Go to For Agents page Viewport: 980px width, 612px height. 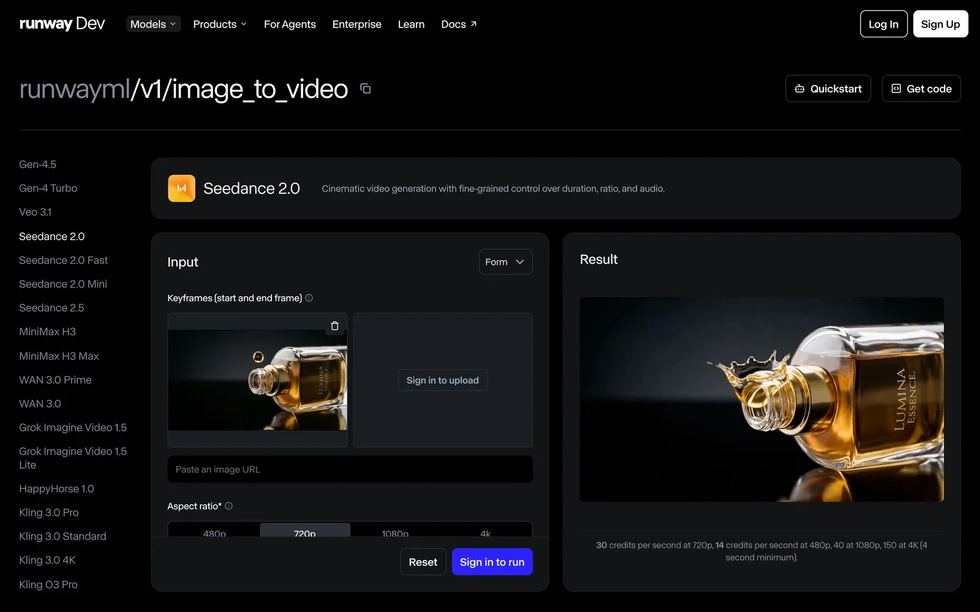click(290, 24)
